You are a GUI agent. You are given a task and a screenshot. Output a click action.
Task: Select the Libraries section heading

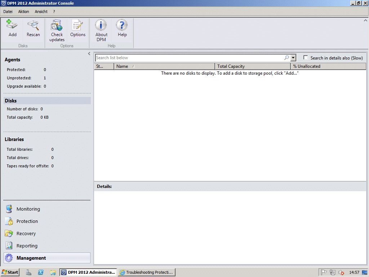(x=14, y=139)
